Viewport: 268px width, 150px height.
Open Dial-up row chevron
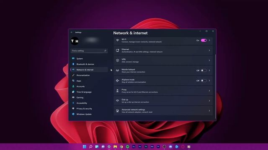[209, 101]
